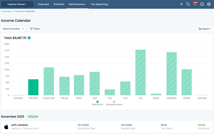Open the Tax Reporting menu
Image resolution: width=214 pixels, height=134 pixels.
(x=100, y=4)
